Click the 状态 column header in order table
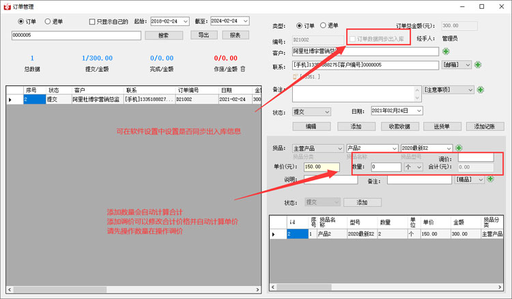Screen dimensions: 512x299 click(x=59, y=90)
